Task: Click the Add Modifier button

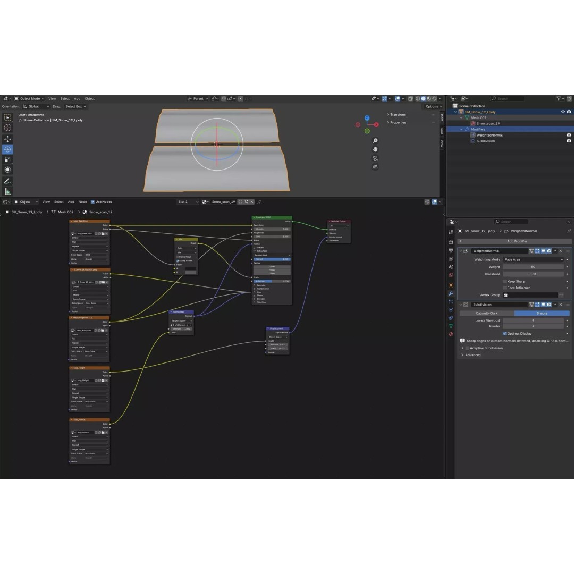Action: 514,241
